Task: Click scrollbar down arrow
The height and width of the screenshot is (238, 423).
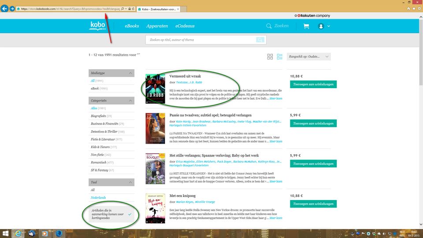Action: click(x=421, y=224)
